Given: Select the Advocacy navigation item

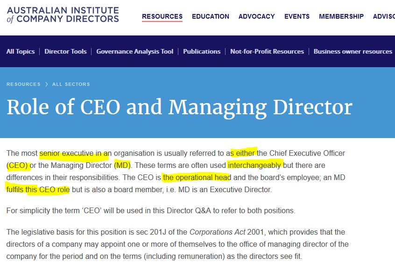Looking at the screenshot, I should (257, 16).
